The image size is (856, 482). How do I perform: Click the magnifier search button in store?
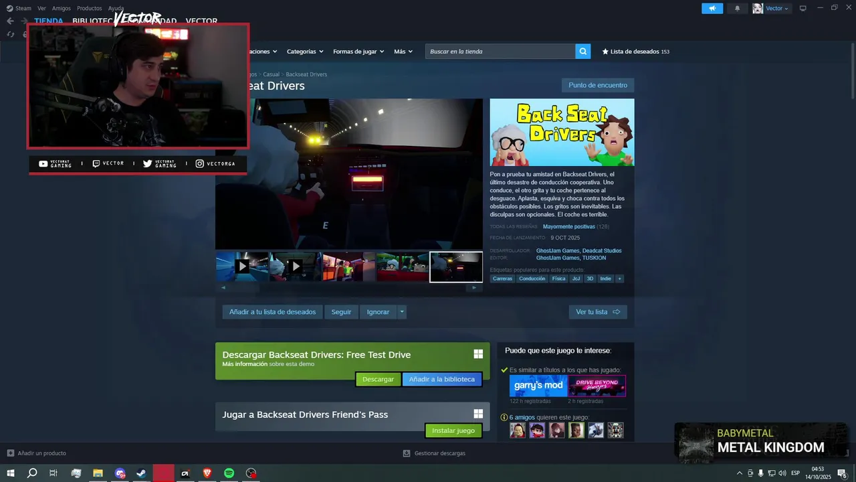point(583,52)
